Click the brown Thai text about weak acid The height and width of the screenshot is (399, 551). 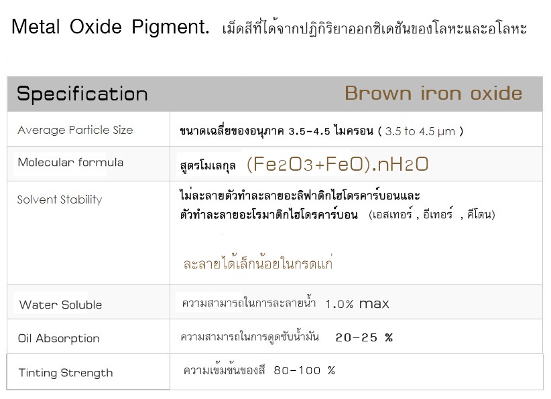pyautogui.click(x=257, y=263)
